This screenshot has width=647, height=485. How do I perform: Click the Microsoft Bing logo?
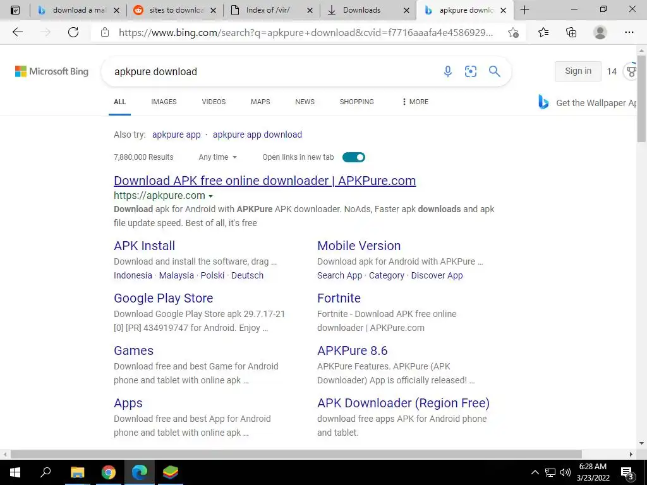click(x=52, y=71)
